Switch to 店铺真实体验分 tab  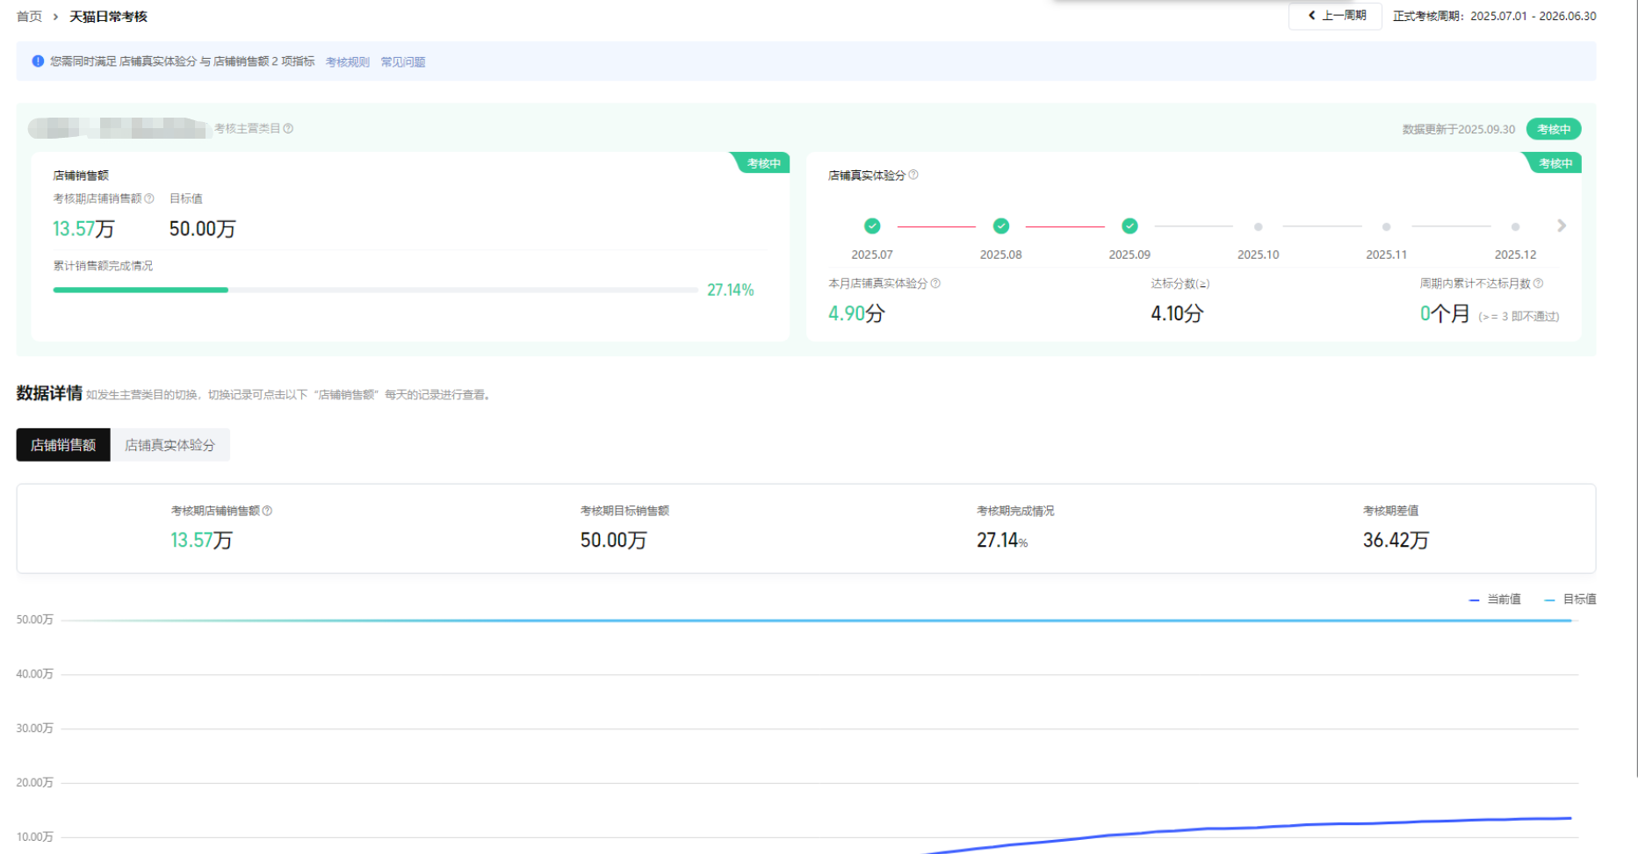170,445
